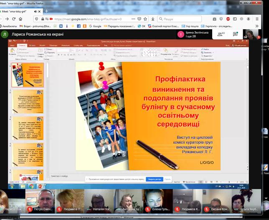The height and width of the screenshot is (220, 269).
Task: Expand the shapes gallery
Action: pos(159,55)
